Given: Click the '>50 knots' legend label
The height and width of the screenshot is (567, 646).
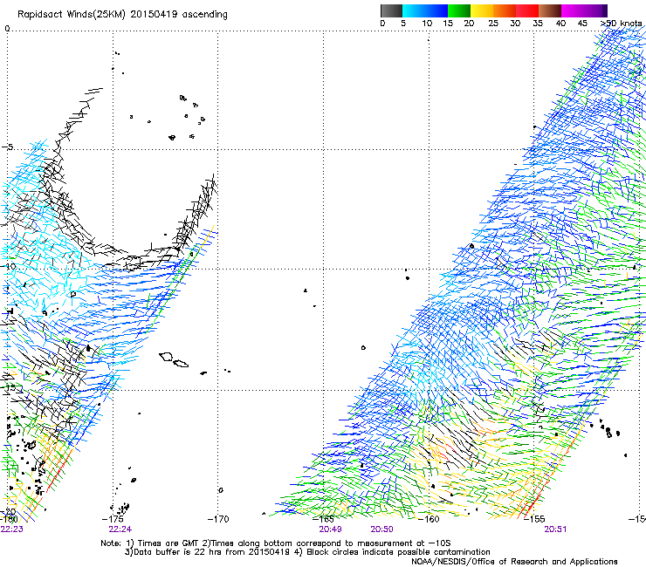Looking at the screenshot, I should pyautogui.click(x=622, y=24).
